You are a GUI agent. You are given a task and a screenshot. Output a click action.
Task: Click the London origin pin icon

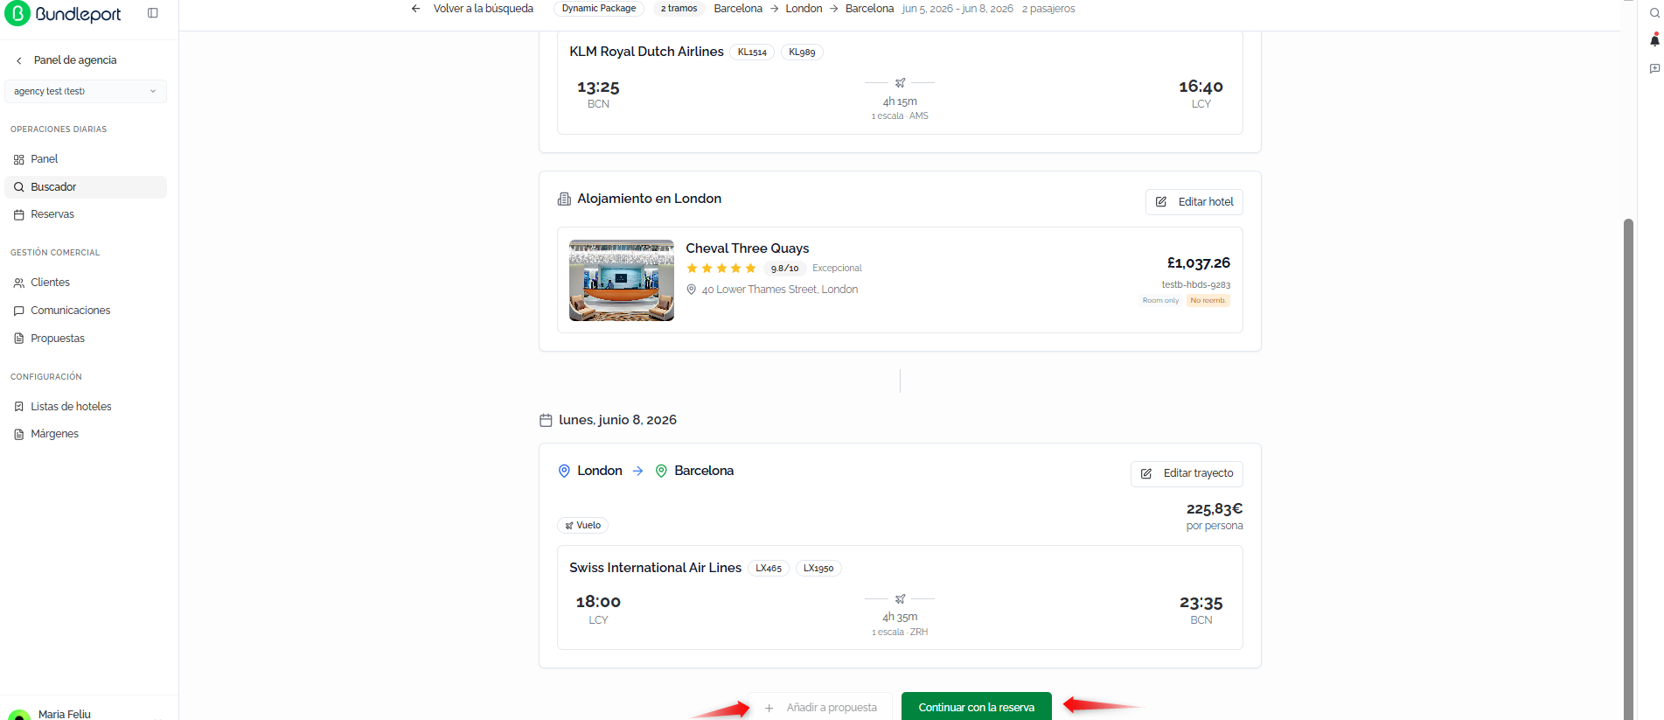tap(564, 472)
